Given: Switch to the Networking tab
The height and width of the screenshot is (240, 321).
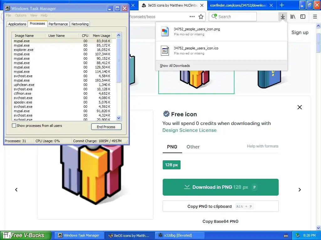Looking at the screenshot, I should tap(80, 24).
